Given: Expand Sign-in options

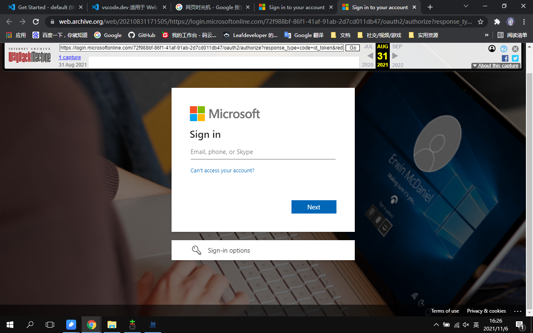Looking at the screenshot, I should [x=263, y=250].
